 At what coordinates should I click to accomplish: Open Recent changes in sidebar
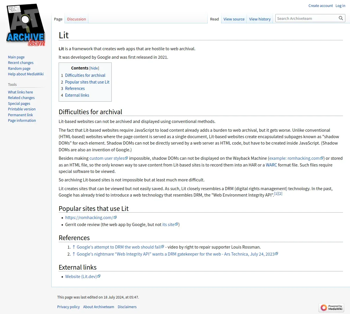[x=21, y=63]
